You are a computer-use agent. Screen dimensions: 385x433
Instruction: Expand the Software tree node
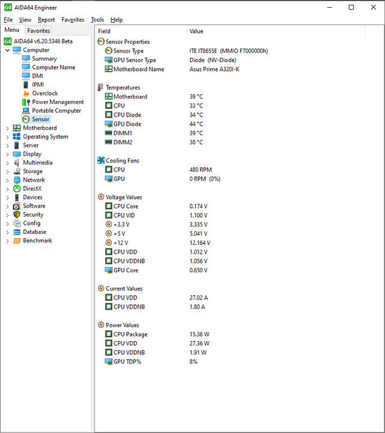tap(7, 206)
